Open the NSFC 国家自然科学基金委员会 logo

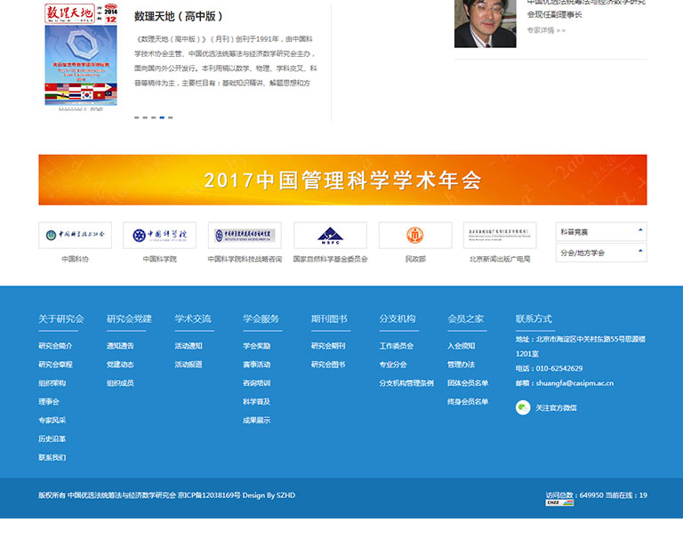[x=330, y=236]
